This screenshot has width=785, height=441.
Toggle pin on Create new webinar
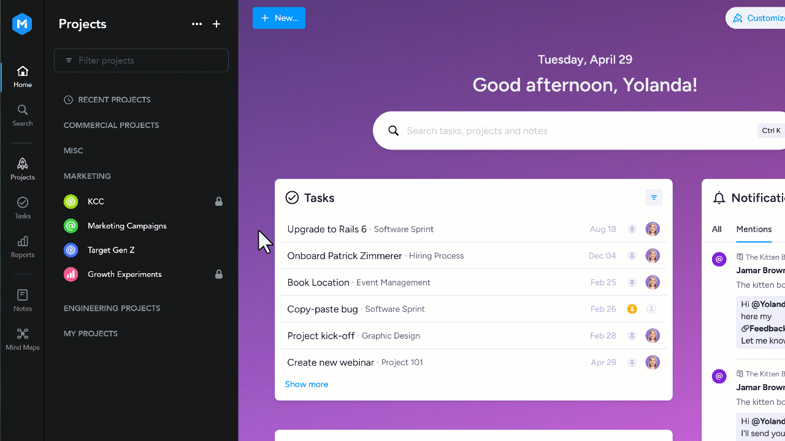(632, 363)
